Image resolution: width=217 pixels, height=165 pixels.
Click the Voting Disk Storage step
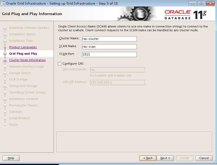point(23,86)
